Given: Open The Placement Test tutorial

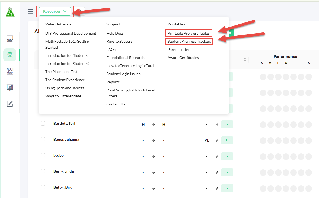Looking at the screenshot, I should 61,72.
